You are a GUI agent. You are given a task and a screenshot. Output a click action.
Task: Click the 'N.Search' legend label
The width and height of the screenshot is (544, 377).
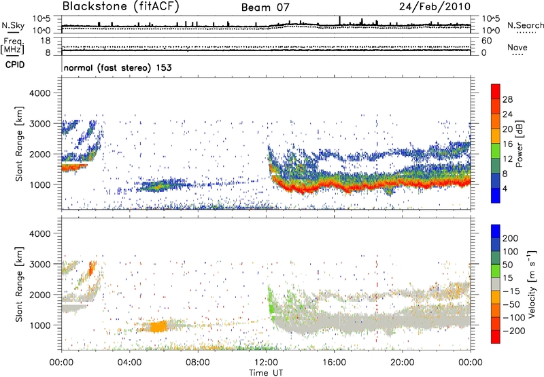tap(525, 25)
